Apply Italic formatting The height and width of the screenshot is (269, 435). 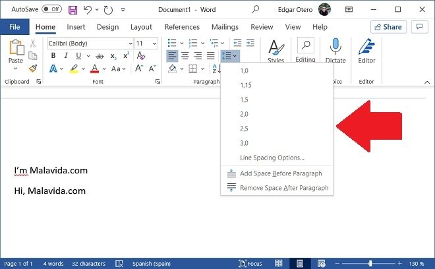(66, 56)
